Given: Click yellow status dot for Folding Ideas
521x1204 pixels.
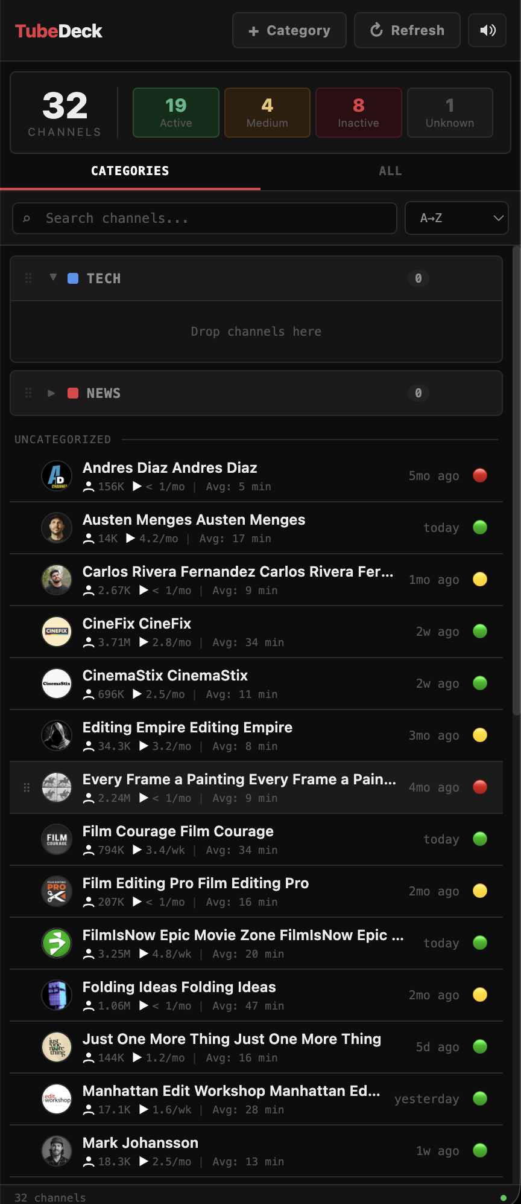Looking at the screenshot, I should (x=480, y=995).
